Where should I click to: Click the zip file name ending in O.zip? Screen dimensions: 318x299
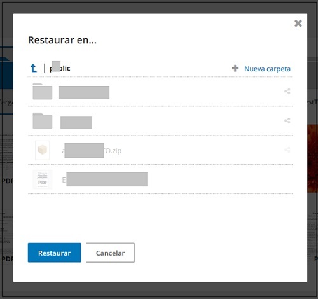click(92, 151)
